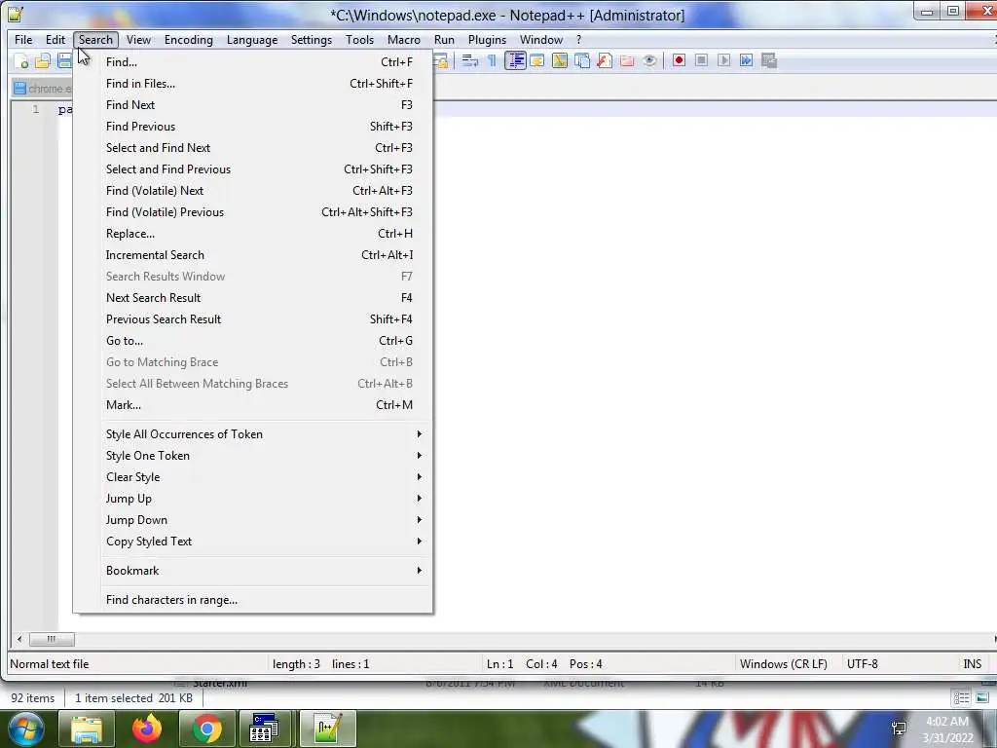Select Next Search Result entry

tap(253, 298)
